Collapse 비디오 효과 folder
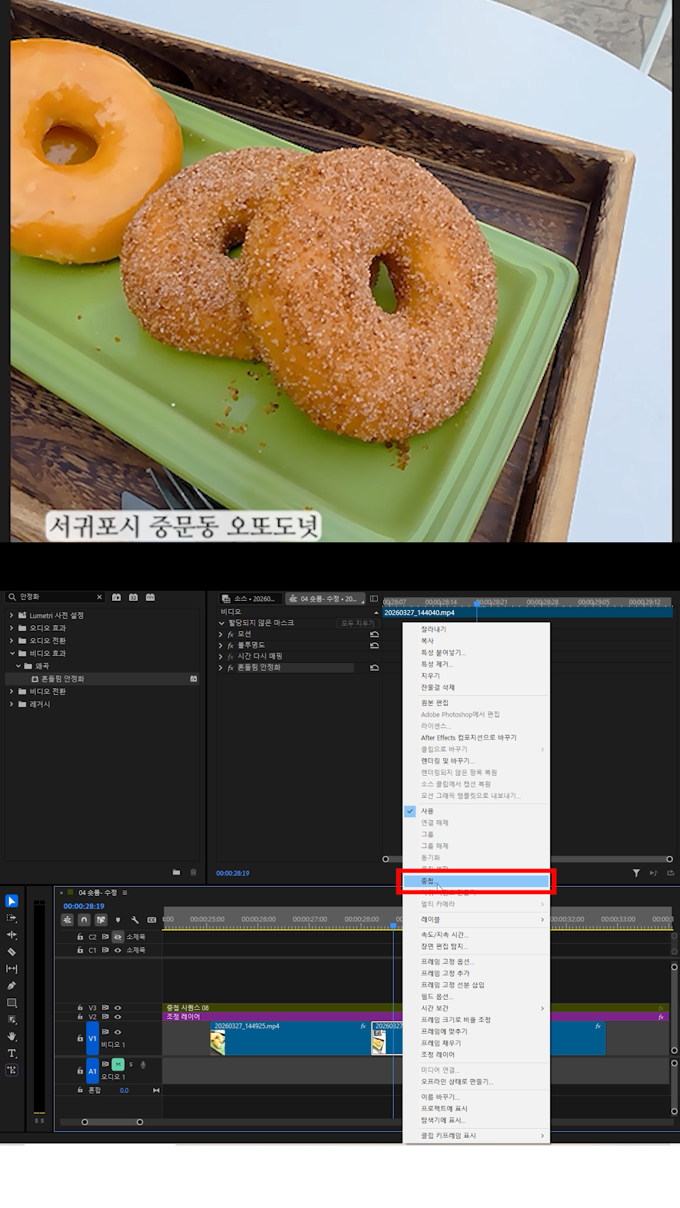 [x=11, y=653]
